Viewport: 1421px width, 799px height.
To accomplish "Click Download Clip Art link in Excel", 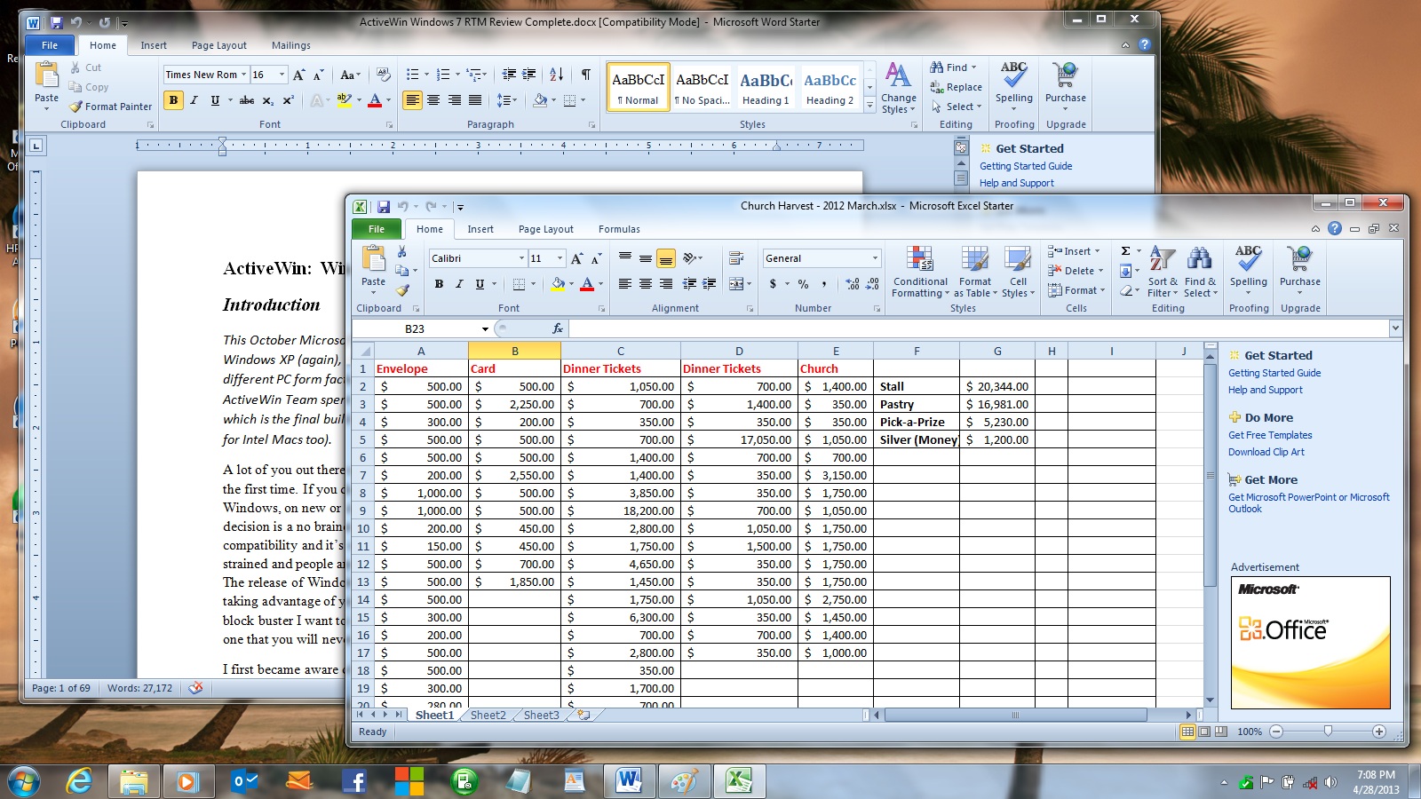I will [x=1266, y=452].
